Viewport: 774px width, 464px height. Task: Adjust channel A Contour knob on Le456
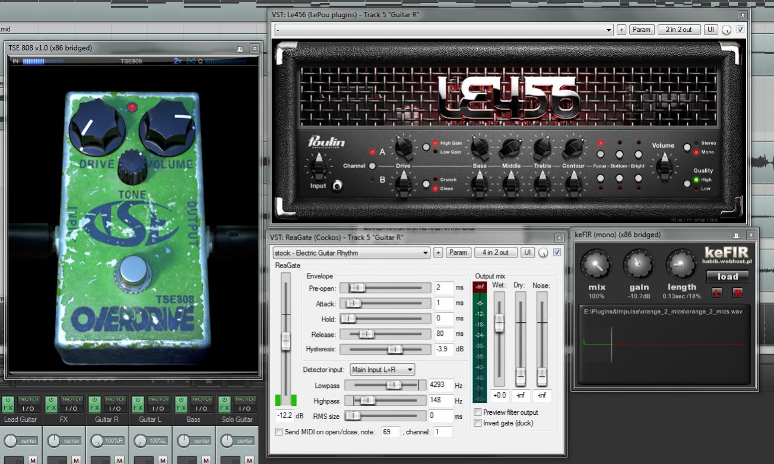pyautogui.click(x=573, y=147)
